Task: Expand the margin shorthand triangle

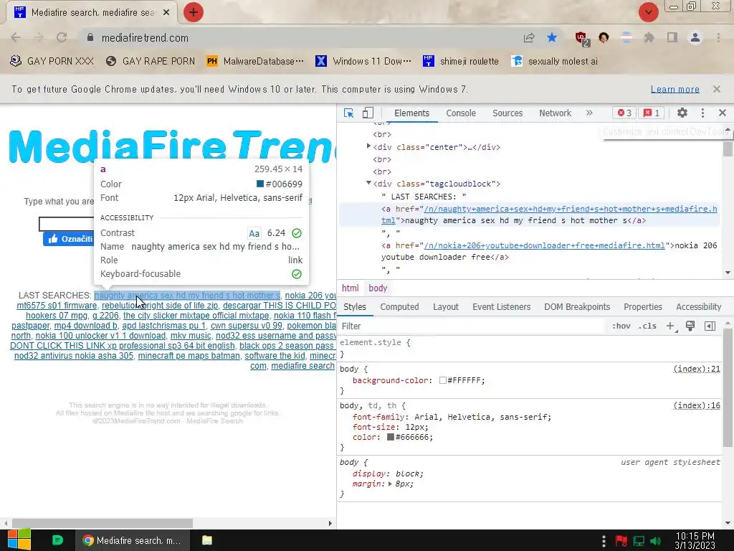Action: [x=390, y=484]
